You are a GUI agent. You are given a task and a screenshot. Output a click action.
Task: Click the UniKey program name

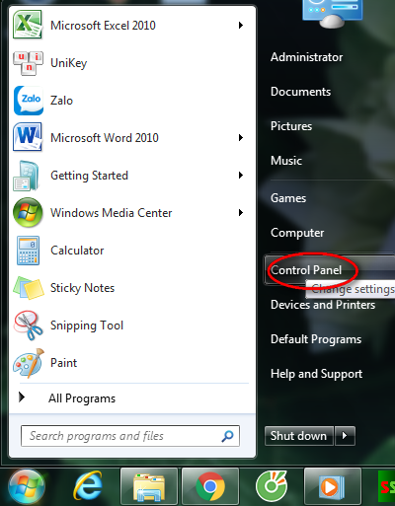tap(69, 63)
